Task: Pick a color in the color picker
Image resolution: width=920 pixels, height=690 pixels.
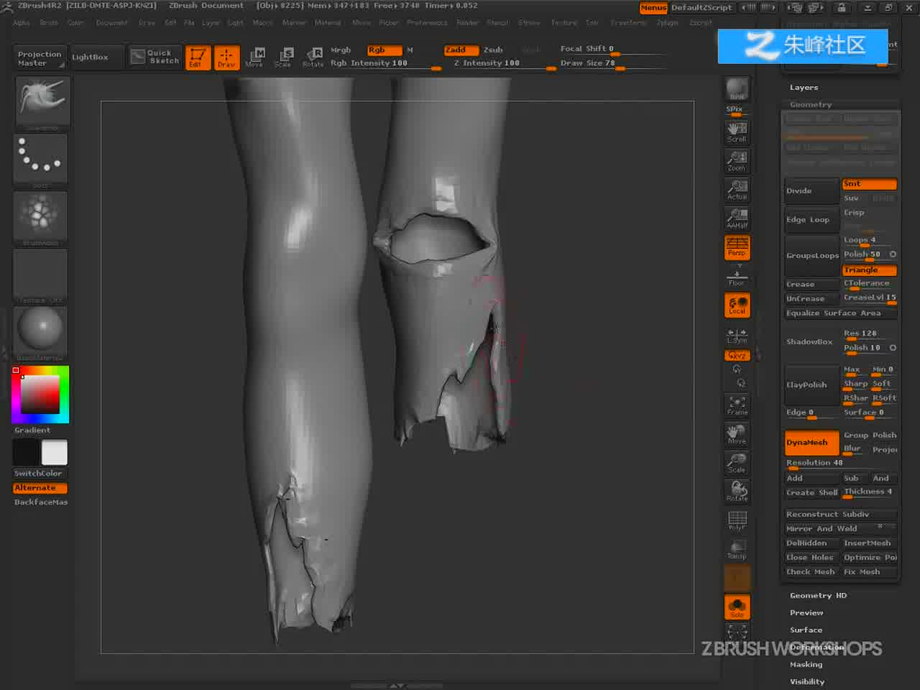Action: (40, 394)
